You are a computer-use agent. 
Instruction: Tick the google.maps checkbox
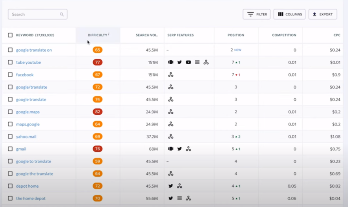[10, 112]
